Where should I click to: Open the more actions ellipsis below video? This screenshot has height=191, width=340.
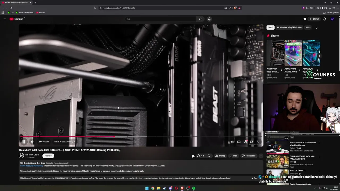pyautogui.click(x=261, y=156)
